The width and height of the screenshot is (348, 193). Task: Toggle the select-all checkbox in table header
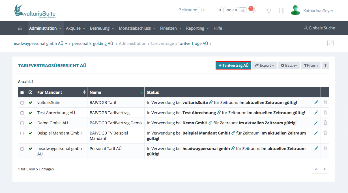[x=22, y=92]
